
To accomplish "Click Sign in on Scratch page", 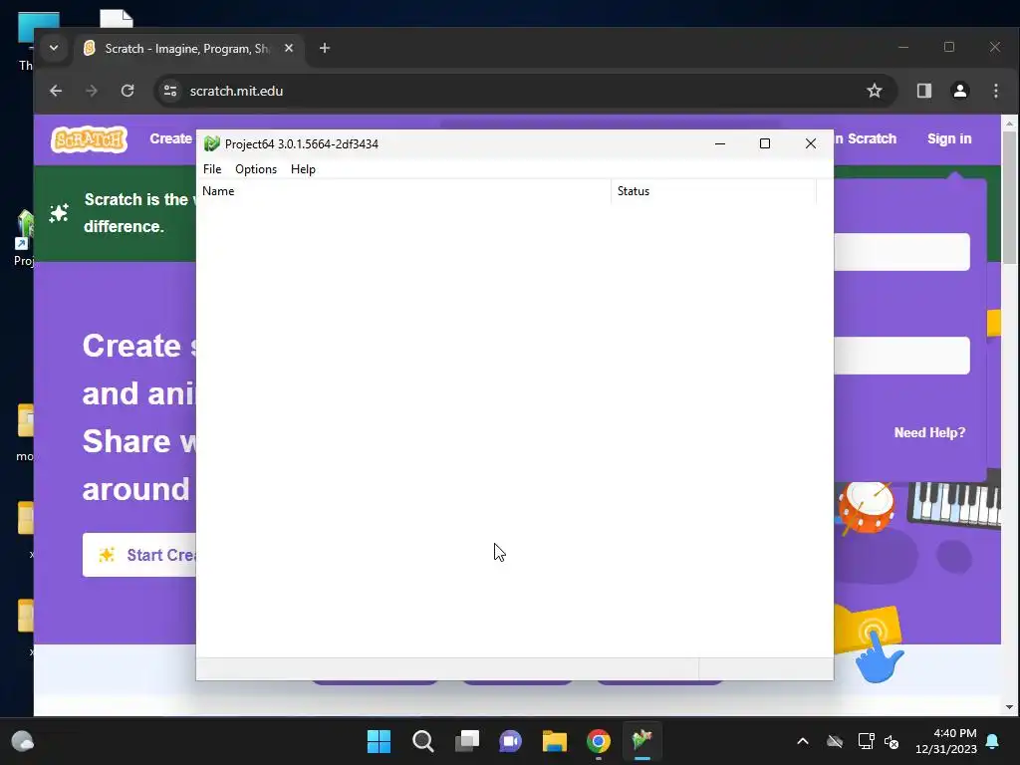I will pyautogui.click(x=949, y=138).
